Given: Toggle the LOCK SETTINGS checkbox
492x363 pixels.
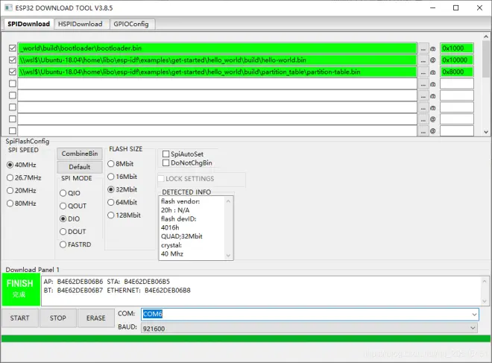Looking at the screenshot, I should click(x=161, y=179).
